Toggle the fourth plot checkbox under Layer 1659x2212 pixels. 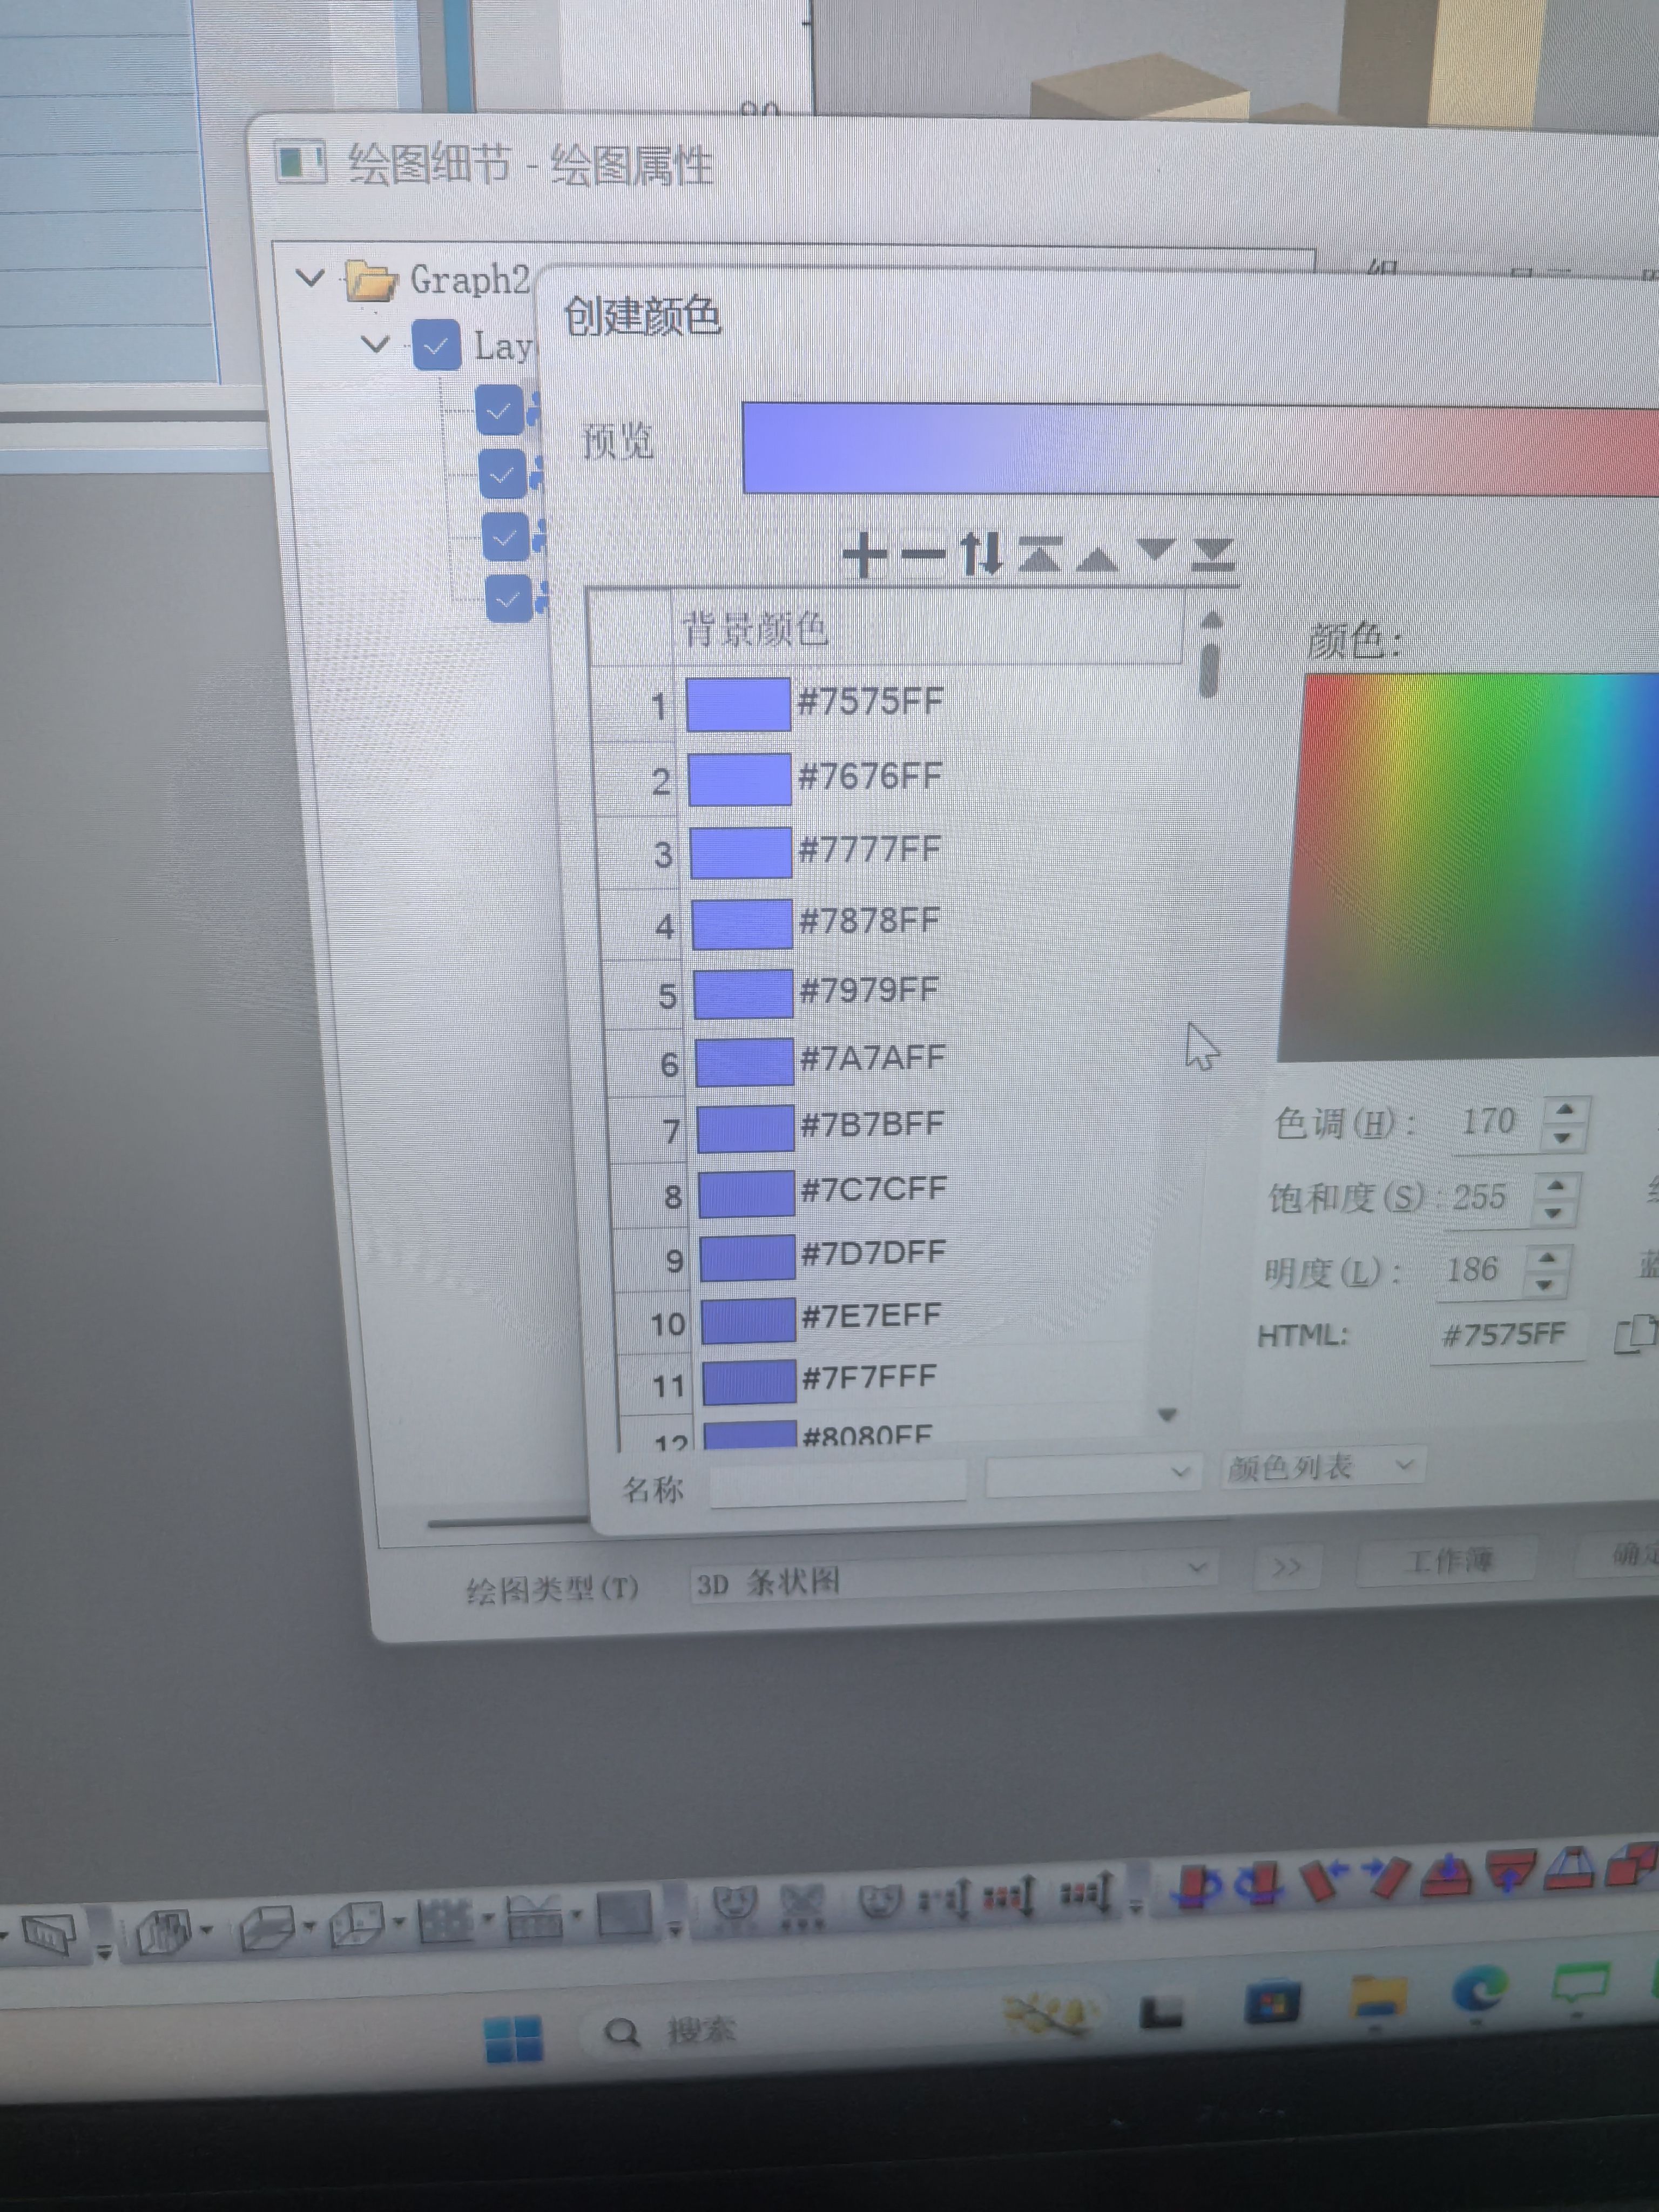pos(508,599)
